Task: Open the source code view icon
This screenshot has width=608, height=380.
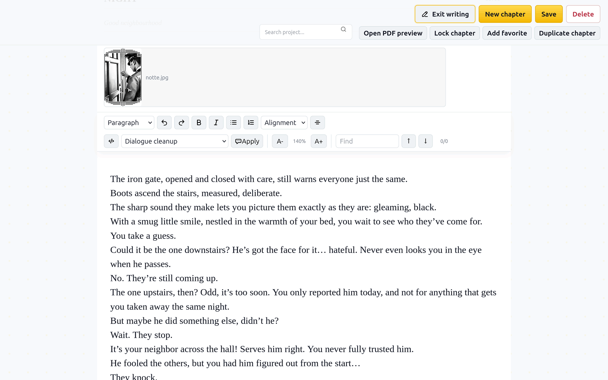Action: 111,141
